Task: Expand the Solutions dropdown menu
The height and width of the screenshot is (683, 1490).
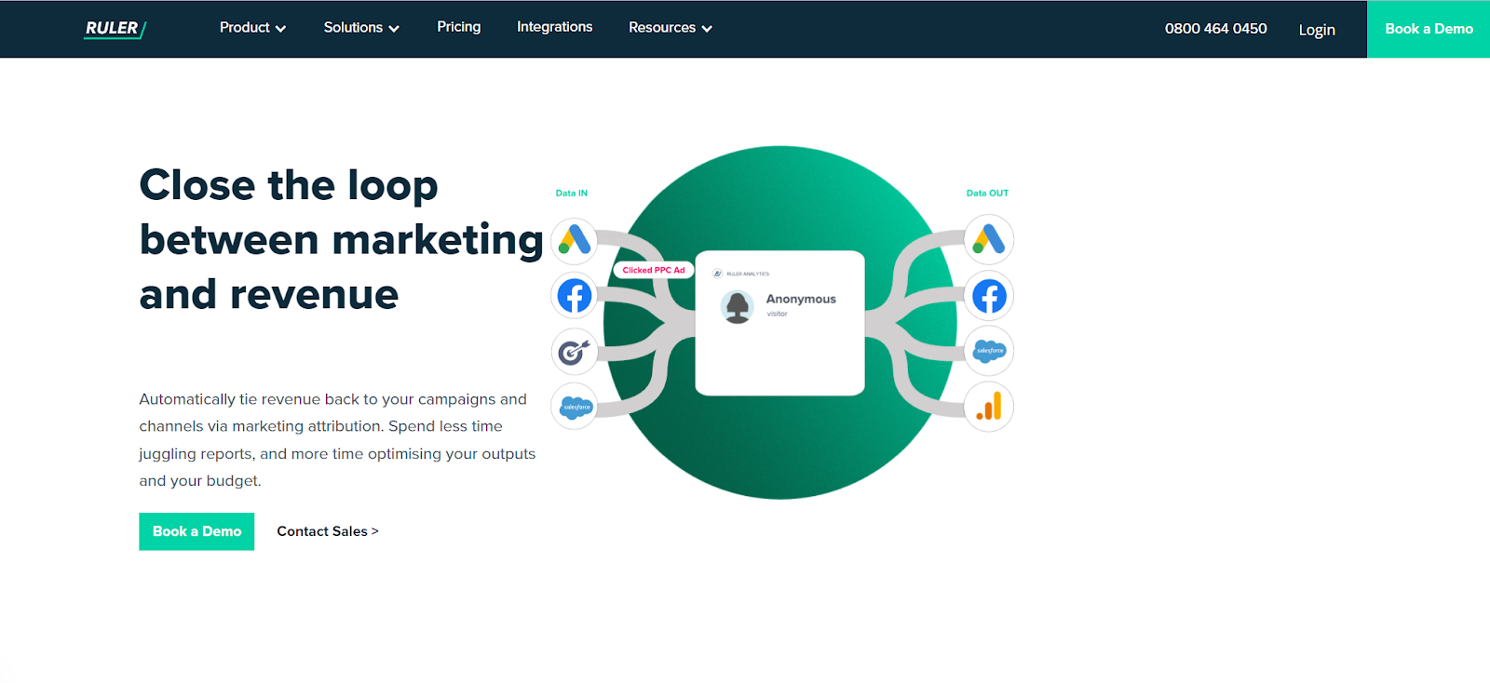Action: (361, 28)
